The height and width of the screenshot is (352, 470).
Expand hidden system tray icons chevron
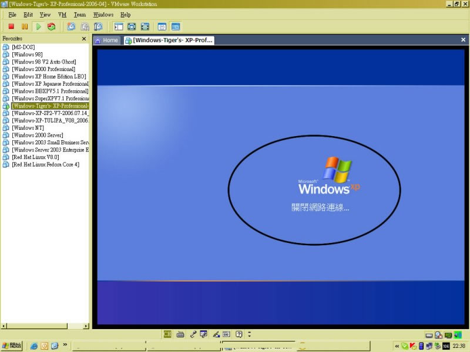point(397,346)
